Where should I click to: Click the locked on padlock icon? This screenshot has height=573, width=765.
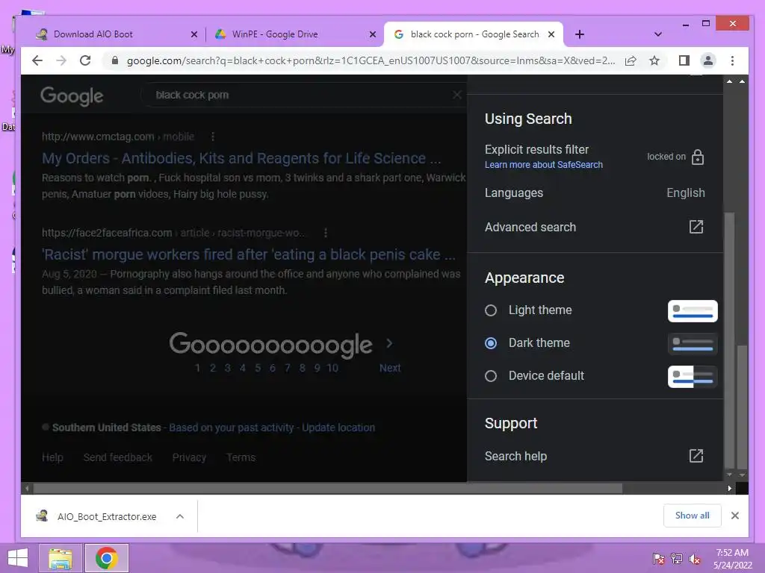click(698, 157)
